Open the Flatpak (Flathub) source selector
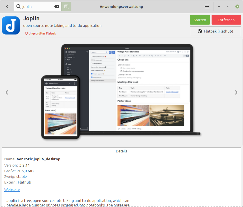Screen dimensions: 243x207 click(216, 31)
